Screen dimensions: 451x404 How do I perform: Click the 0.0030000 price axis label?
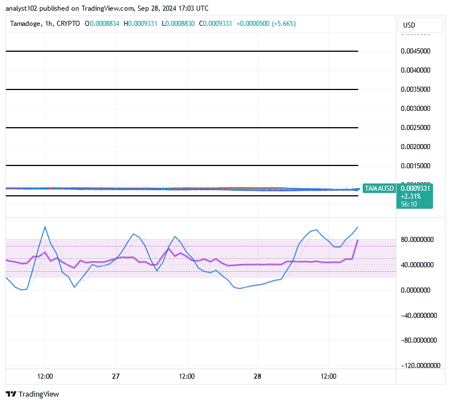coord(416,109)
